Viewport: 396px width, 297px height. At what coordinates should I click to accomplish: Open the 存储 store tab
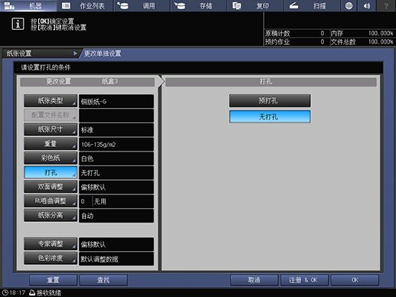coord(199,5)
